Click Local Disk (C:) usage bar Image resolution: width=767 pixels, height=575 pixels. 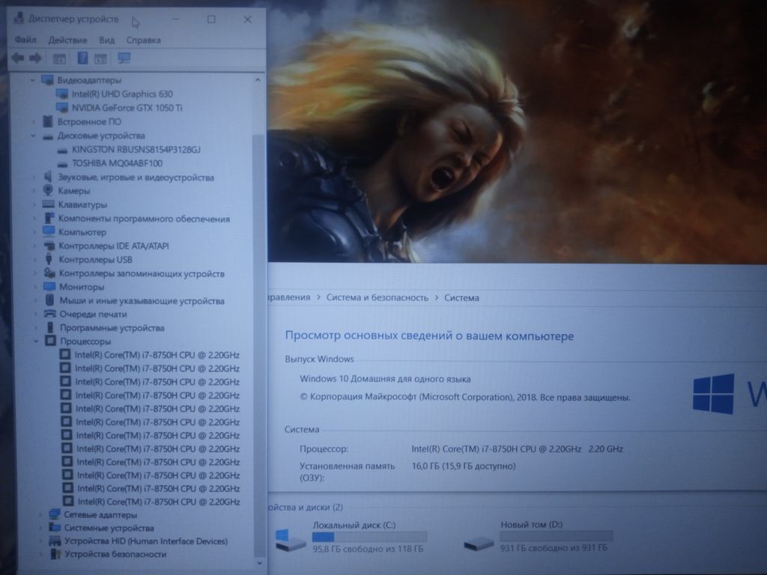tap(369, 537)
